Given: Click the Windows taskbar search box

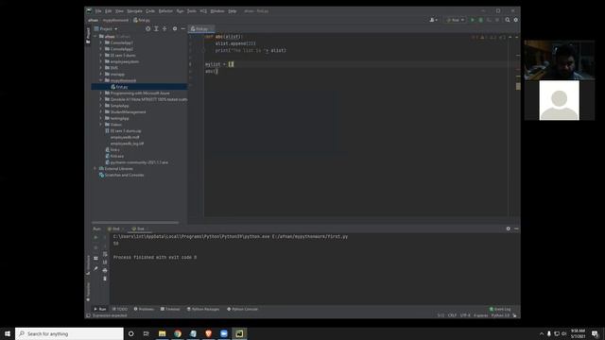Looking at the screenshot, I should 69,333.
